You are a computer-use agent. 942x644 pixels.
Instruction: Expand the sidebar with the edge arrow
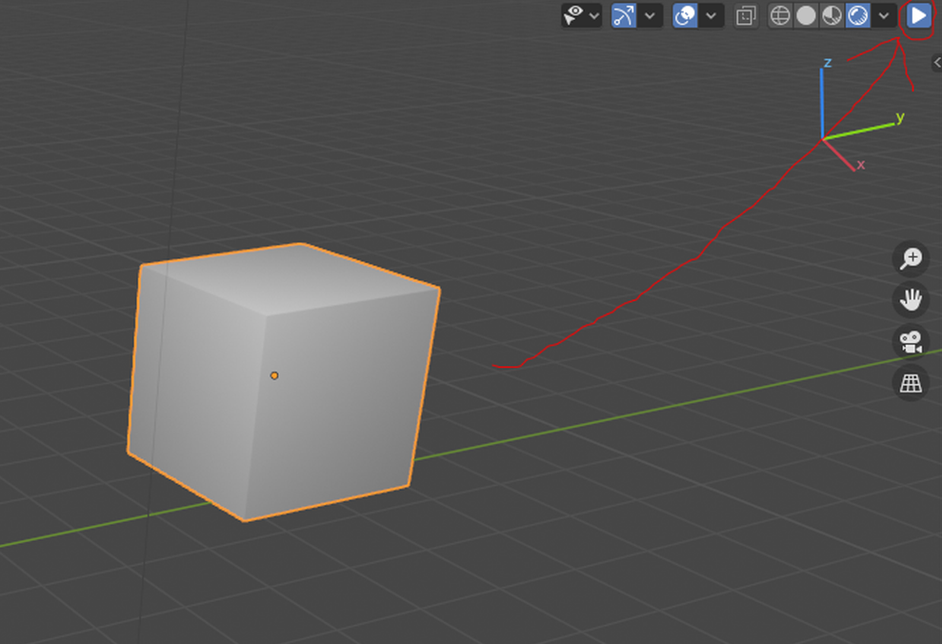(x=936, y=63)
